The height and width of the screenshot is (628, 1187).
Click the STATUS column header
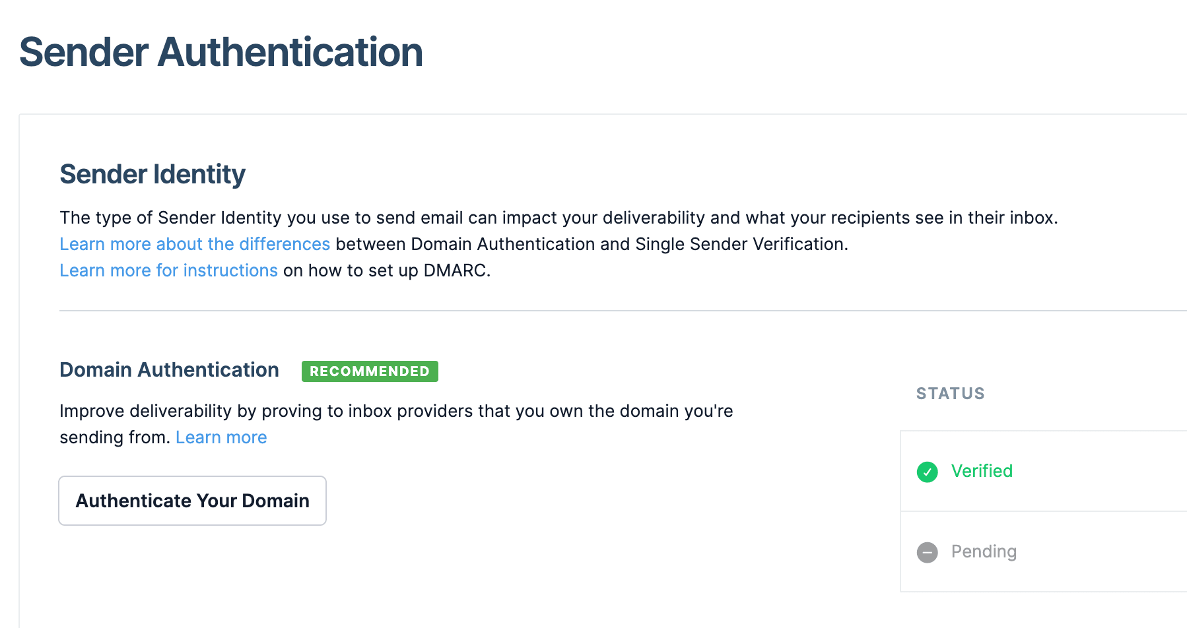[x=950, y=394]
